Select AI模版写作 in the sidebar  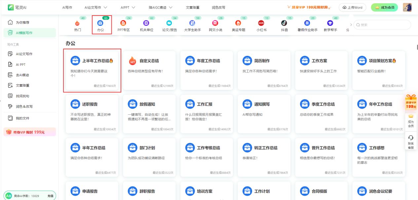(30, 33)
